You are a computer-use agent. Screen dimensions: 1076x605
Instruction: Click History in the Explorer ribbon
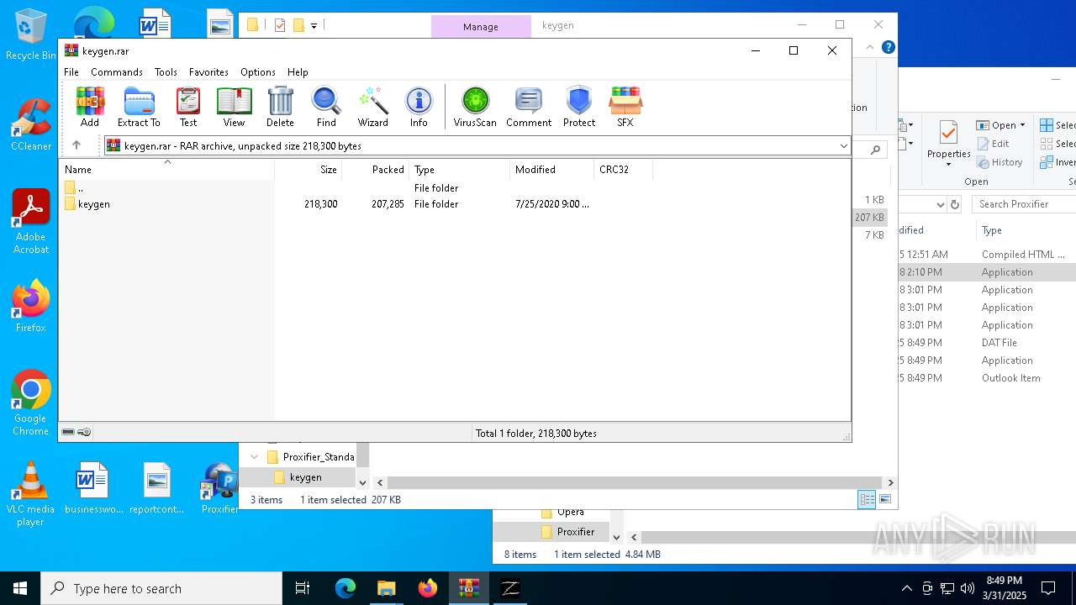coord(1000,162)
